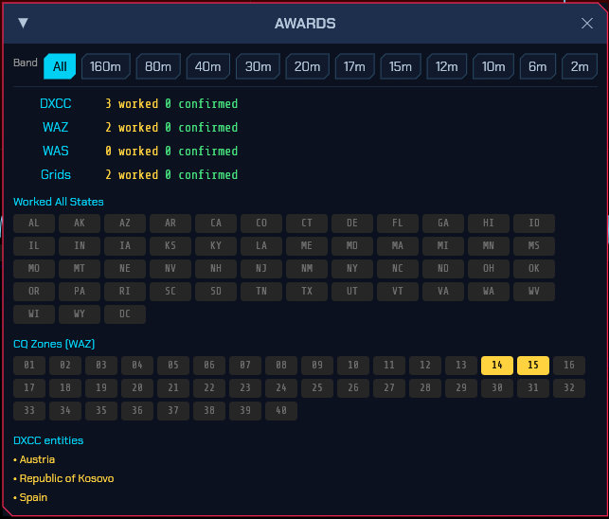Select the 30m band filter

tap(258, 66)
